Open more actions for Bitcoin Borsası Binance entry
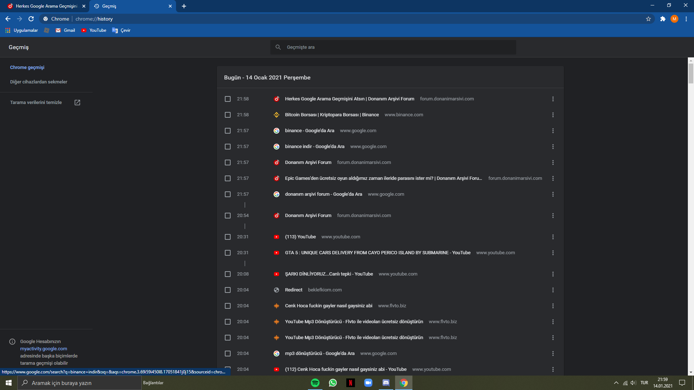This screenshot has height=390, width=694. click(x=553, y=115)
